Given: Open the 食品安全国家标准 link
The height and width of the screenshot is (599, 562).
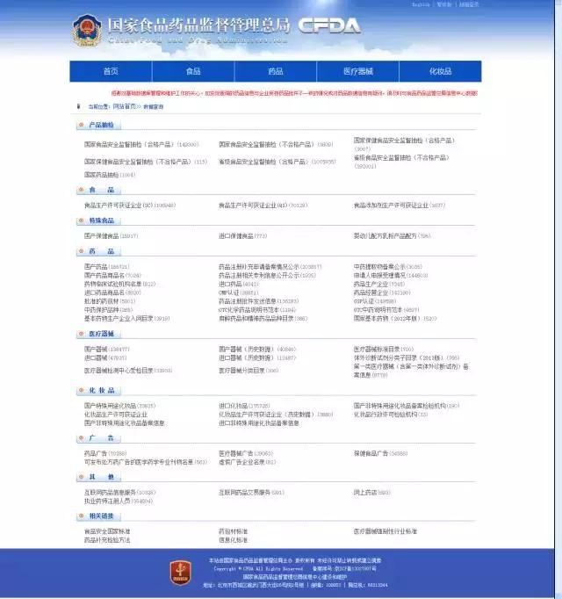Looking at the screenshot, I should 107,531.
